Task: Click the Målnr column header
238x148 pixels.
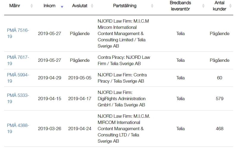Action: (x=15, y=6)
